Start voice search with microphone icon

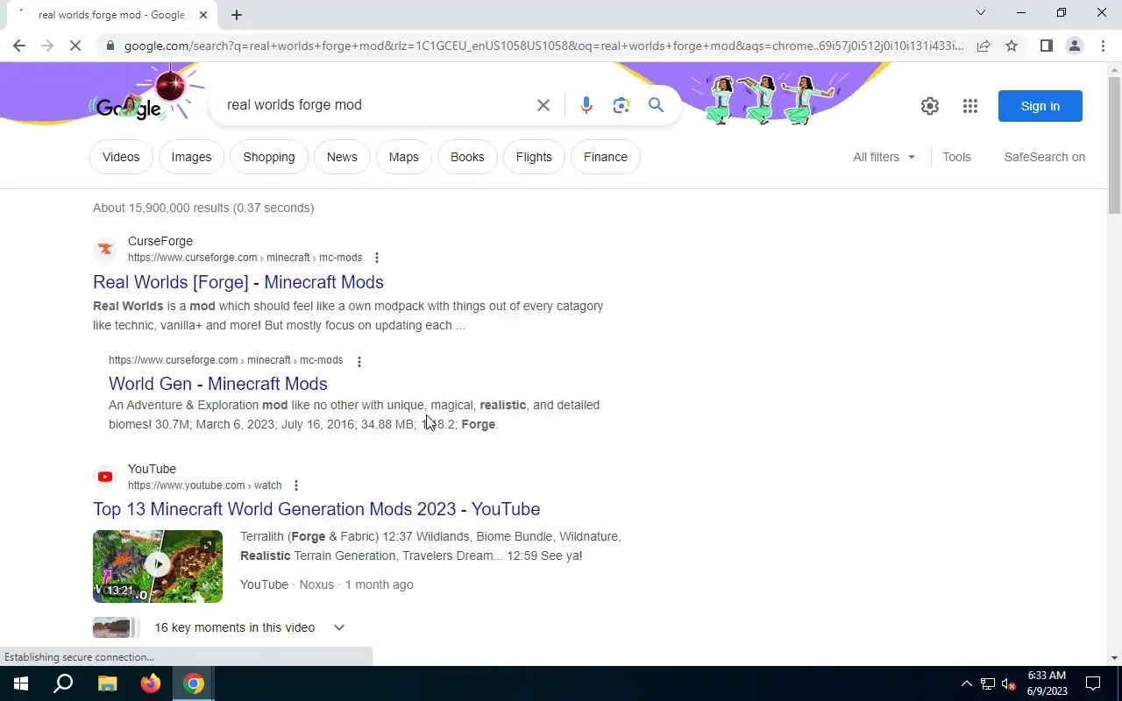(586, 105)
